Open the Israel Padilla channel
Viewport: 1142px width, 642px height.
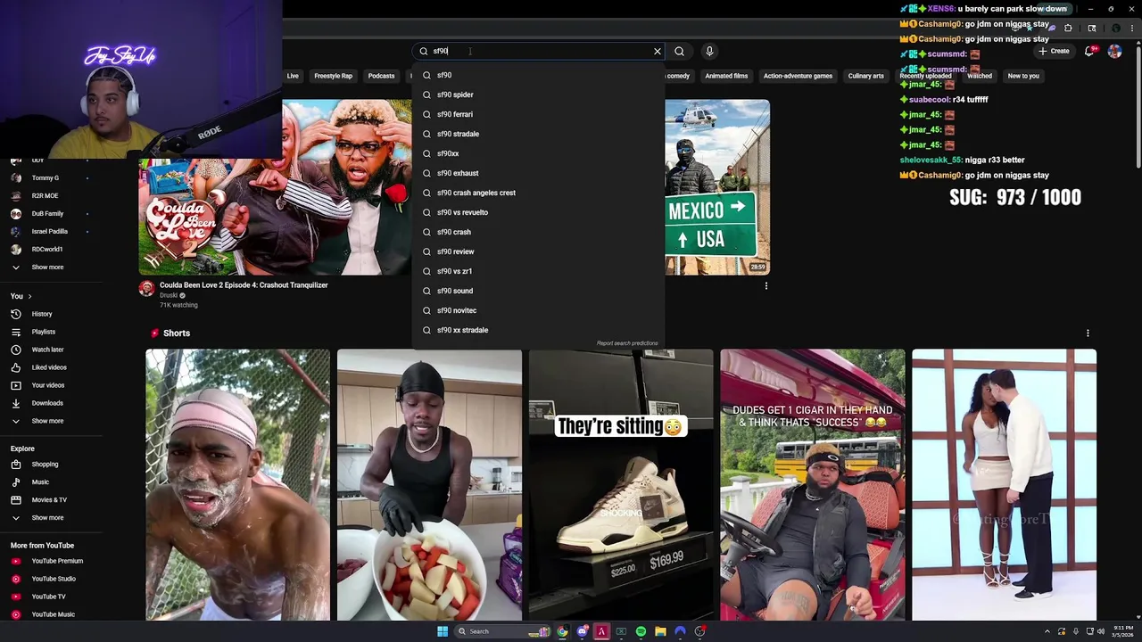[x=51, y=231]
